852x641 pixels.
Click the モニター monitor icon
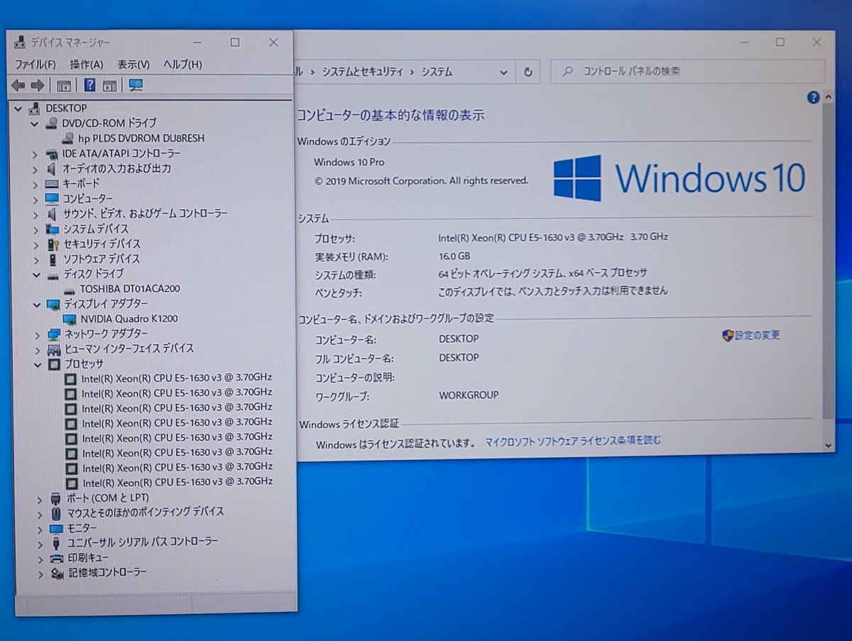(x=56, y=528)
